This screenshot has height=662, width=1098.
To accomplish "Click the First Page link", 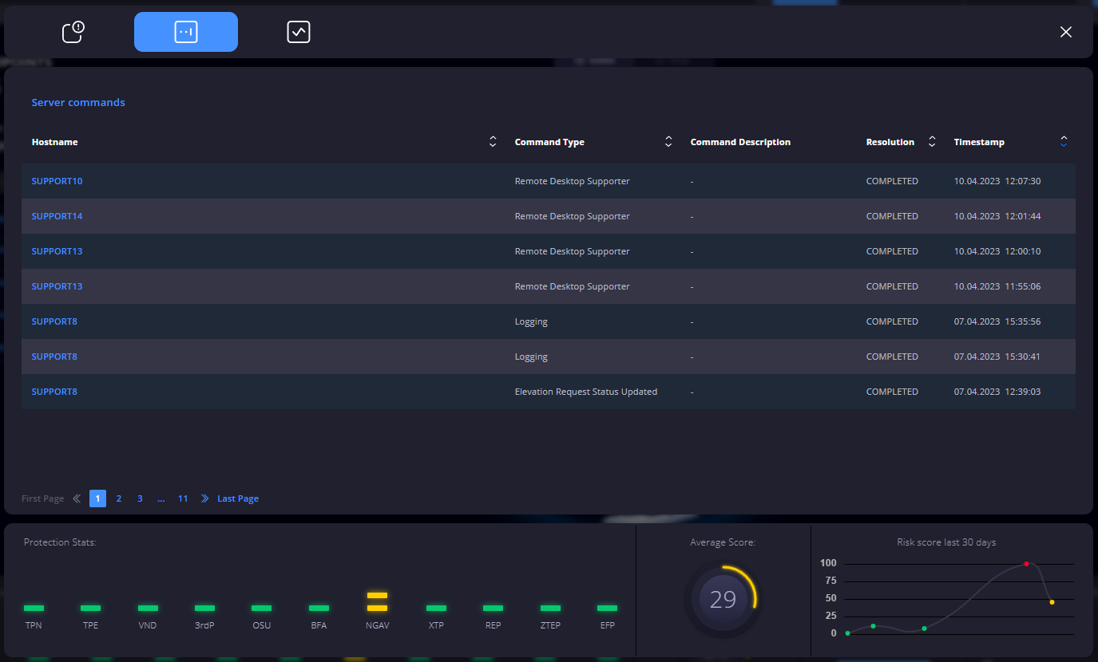I will [x=42, y=498].
